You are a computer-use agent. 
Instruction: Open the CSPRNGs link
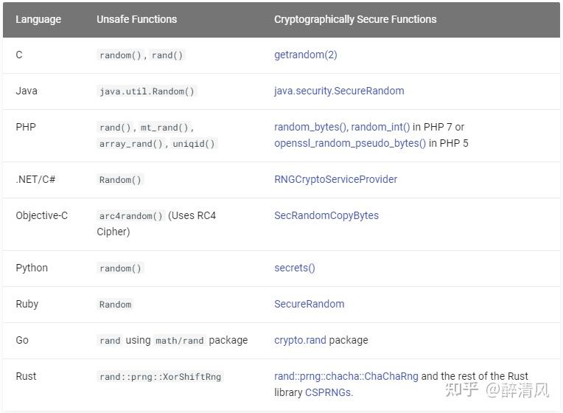pyautogui.click(x=329, y=392)
